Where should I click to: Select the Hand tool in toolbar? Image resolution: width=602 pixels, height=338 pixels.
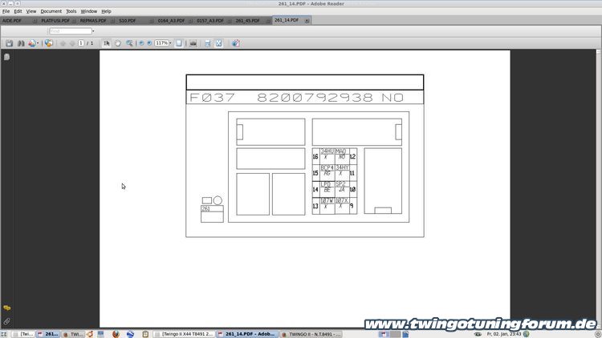(x=117, y=43)
